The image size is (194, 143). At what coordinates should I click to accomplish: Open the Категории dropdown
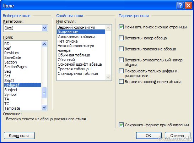(44, 28)
